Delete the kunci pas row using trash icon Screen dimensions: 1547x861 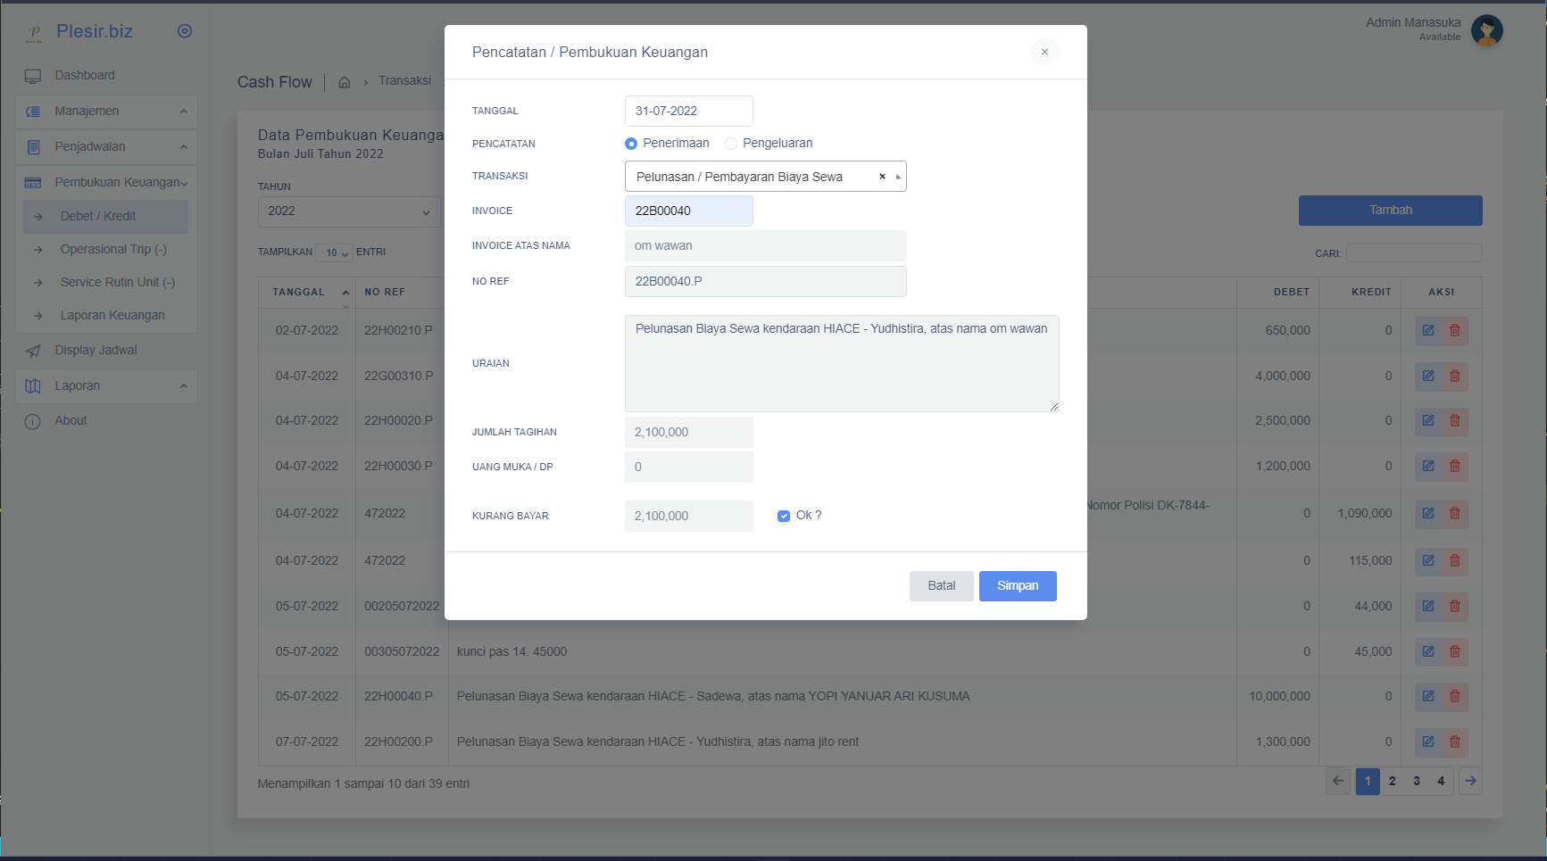coord(1454,651)
